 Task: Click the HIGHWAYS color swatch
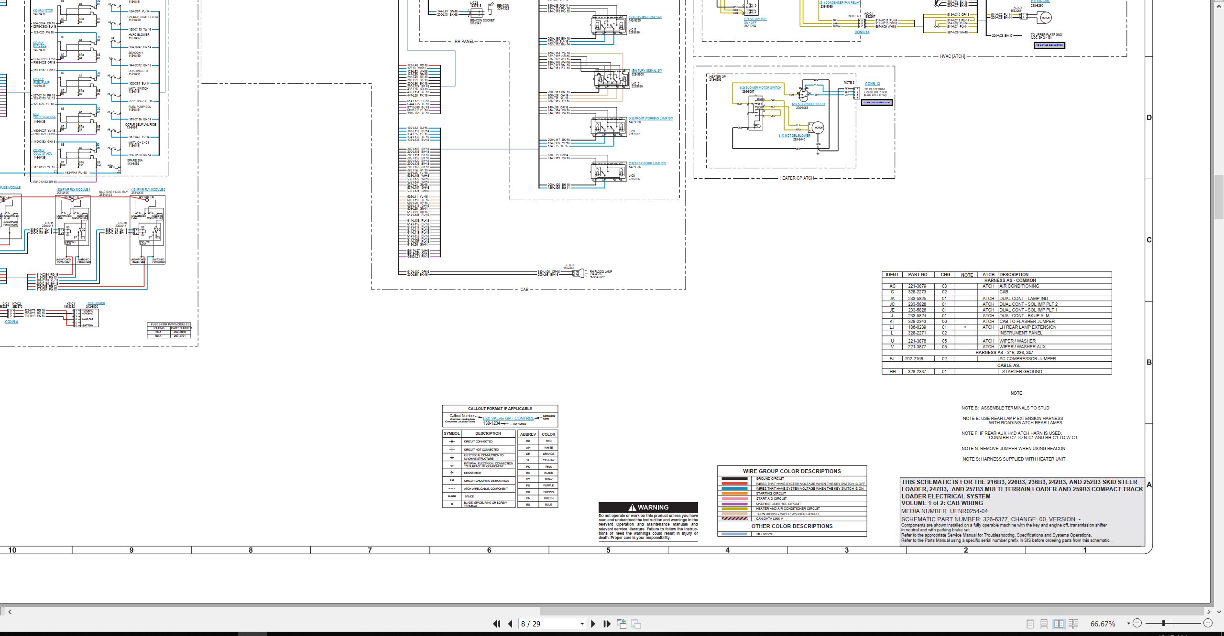click(734, 534)
